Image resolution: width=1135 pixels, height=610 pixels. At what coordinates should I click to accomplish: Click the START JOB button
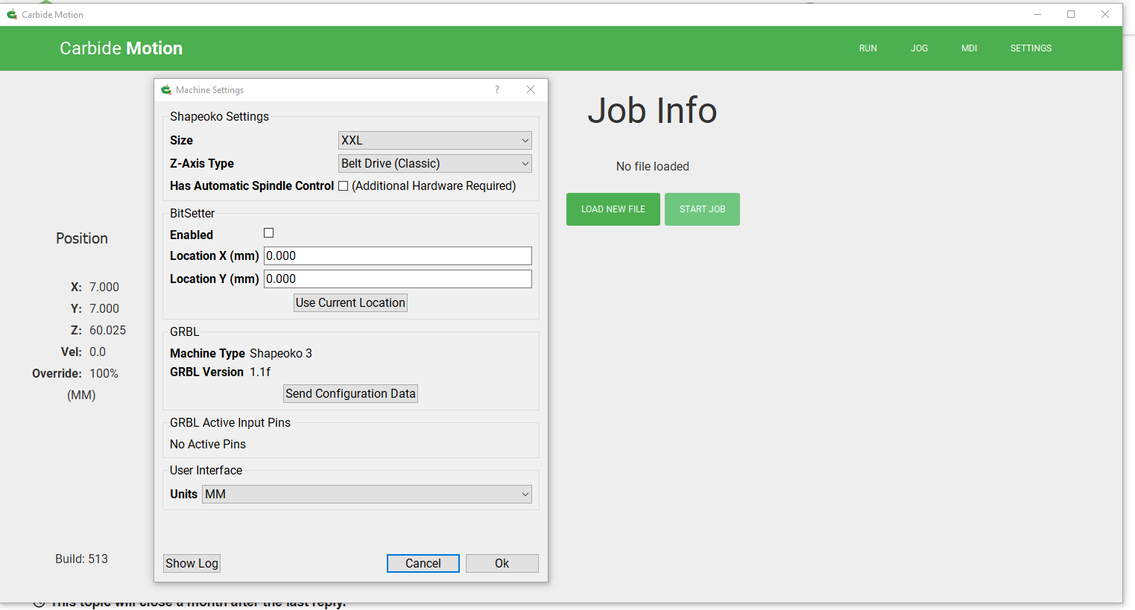(702, 209)
